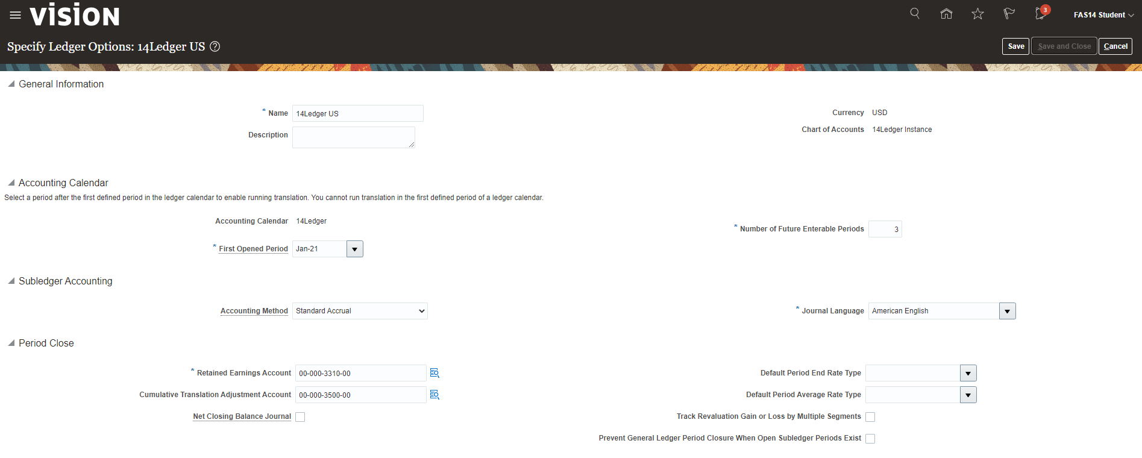Collapse the General Information section

pyautogui.click(x=11, y=84)
